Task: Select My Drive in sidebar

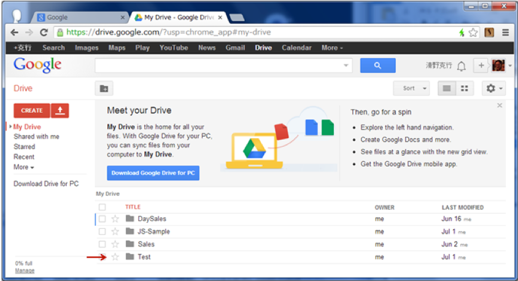Action: (x=27, y=126)
